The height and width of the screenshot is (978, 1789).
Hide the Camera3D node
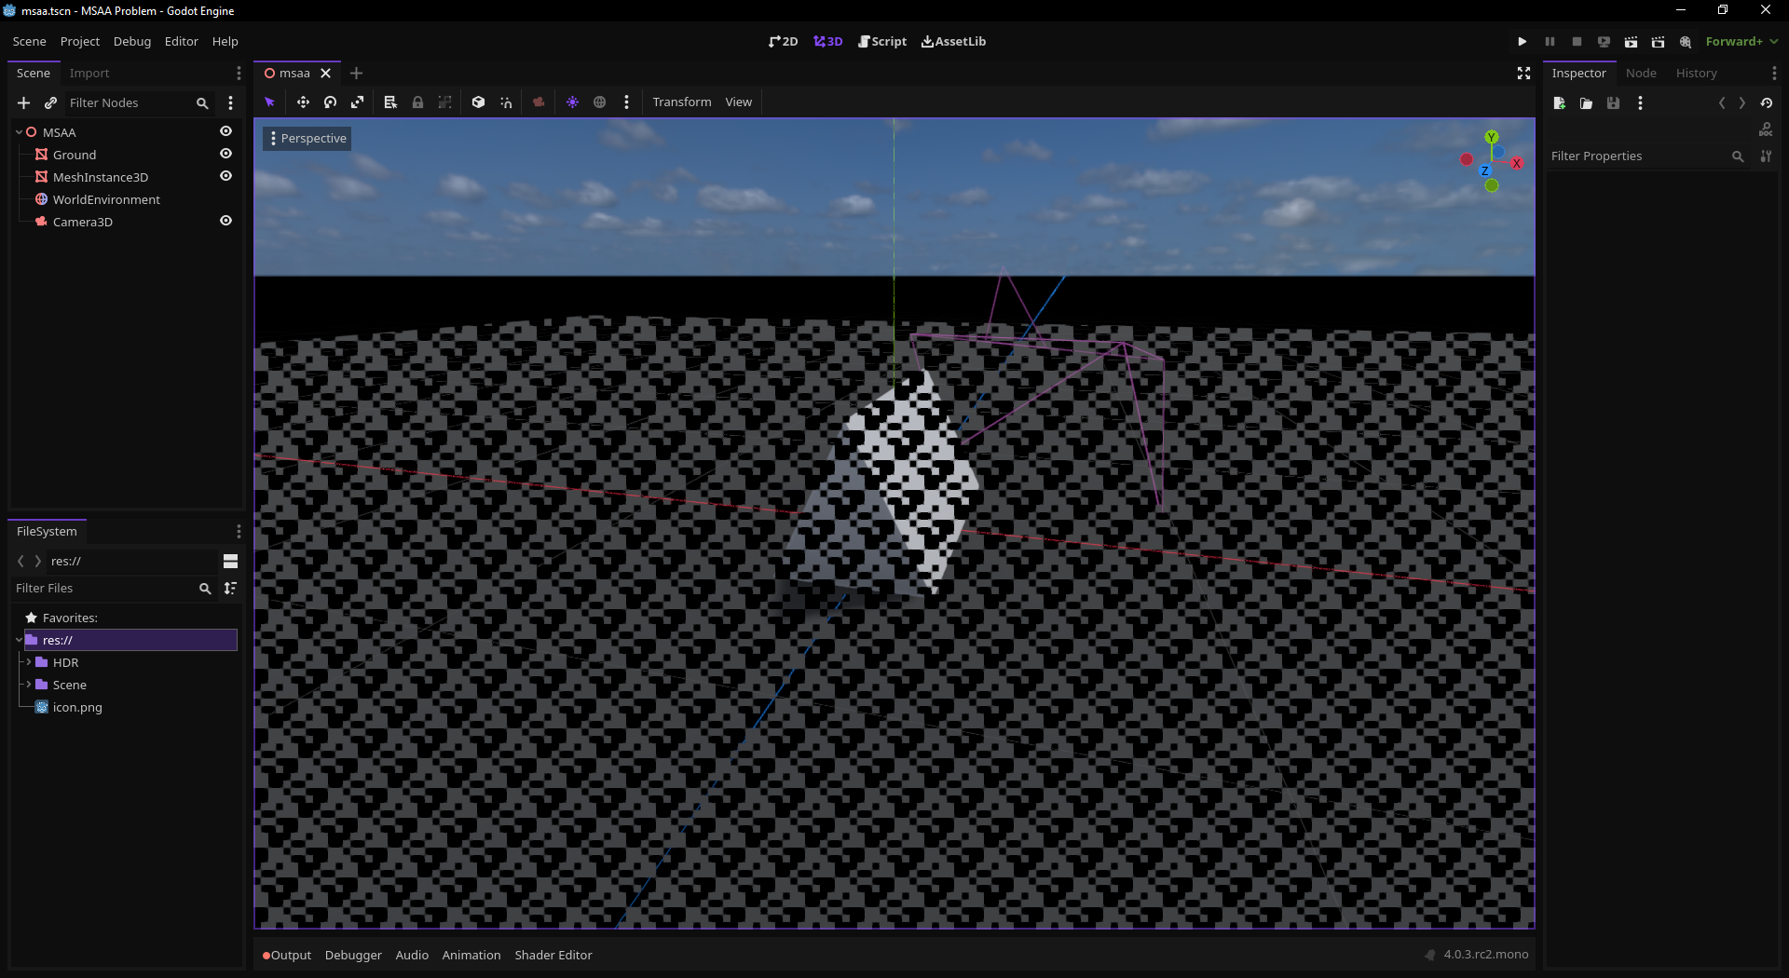(x=225, y=221)
